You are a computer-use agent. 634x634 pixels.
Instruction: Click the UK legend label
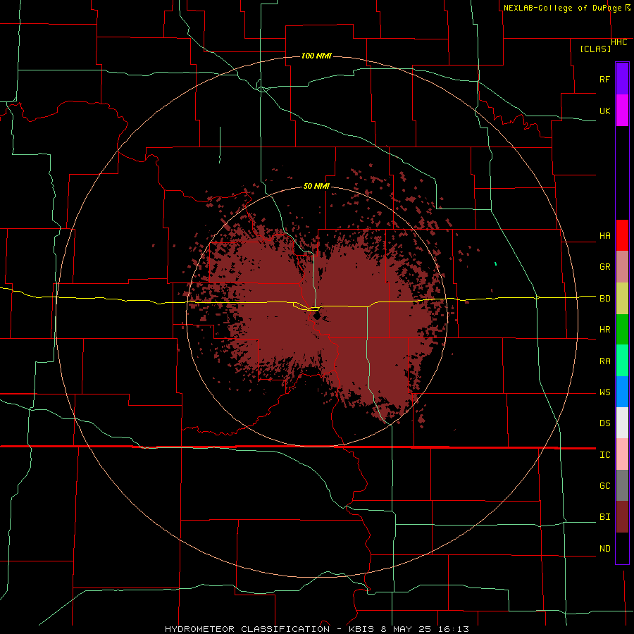tap(604, 111)
